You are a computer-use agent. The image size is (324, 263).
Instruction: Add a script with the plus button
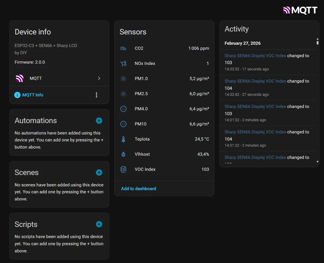pos(99,224)
